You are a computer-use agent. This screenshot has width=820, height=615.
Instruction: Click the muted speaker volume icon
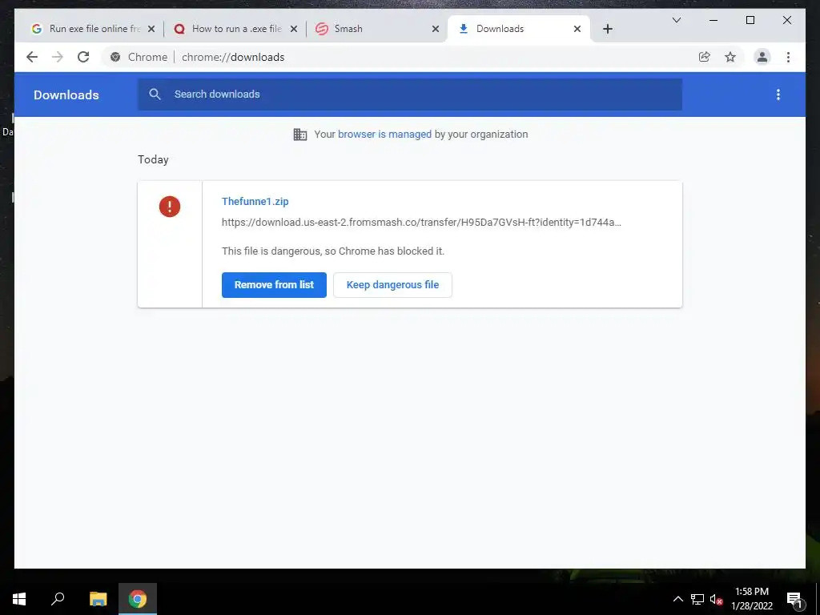(716, 599)
